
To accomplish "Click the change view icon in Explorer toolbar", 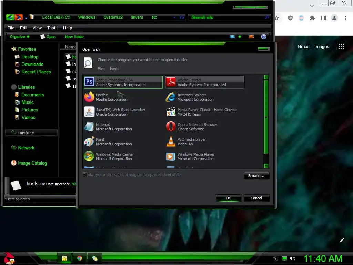I will coord(232,37).
